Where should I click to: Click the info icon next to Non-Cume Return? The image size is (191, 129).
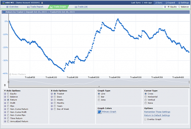[5, 109]
